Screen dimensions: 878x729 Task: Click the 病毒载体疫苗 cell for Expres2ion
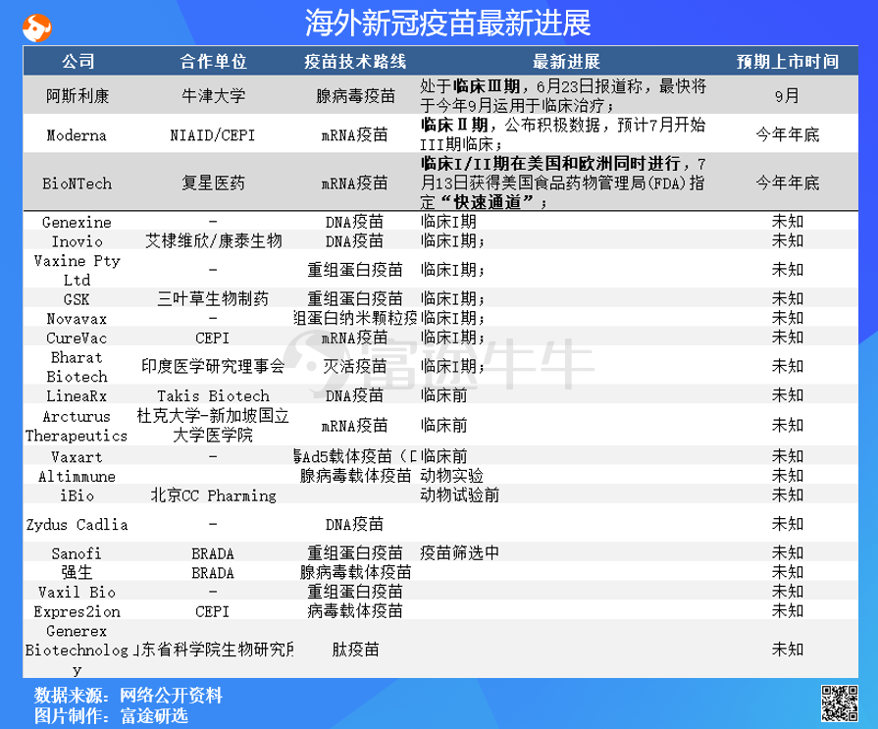355,611
